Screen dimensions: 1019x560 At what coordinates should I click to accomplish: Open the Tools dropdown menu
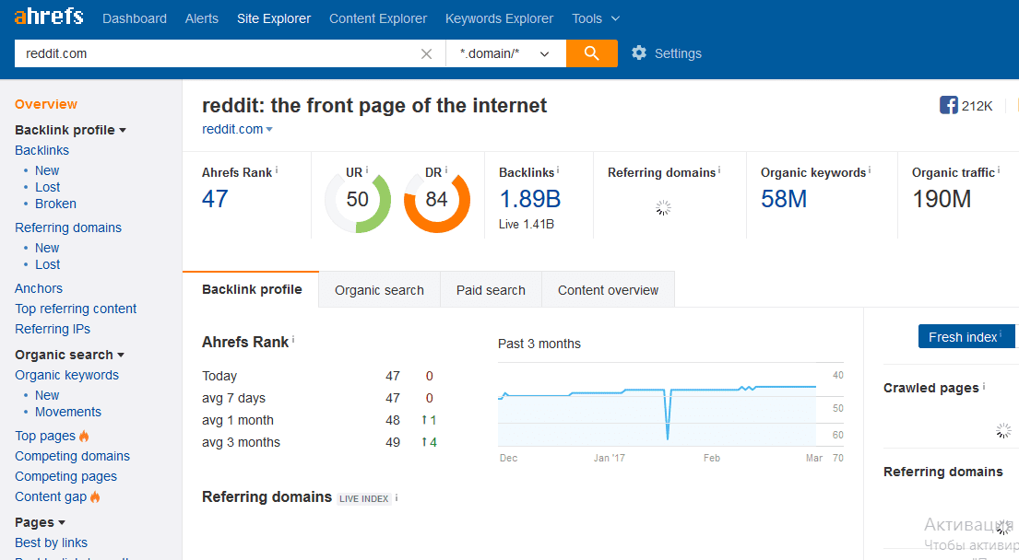(x=596, y=18)
